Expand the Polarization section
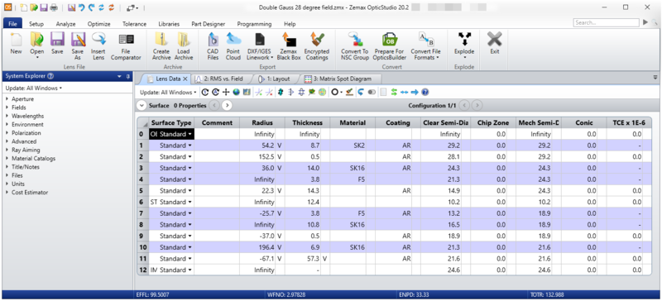 click(x=7, y=132)
